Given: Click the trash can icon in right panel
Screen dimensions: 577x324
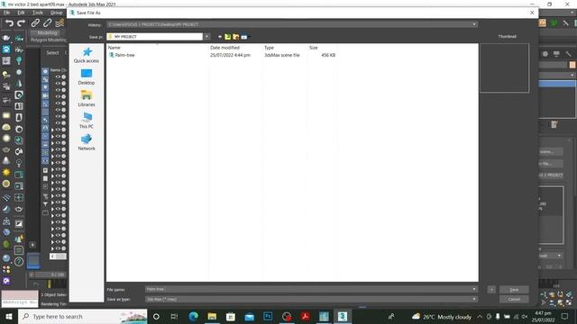Looking at the screenshot, I should tap(554, 124).
